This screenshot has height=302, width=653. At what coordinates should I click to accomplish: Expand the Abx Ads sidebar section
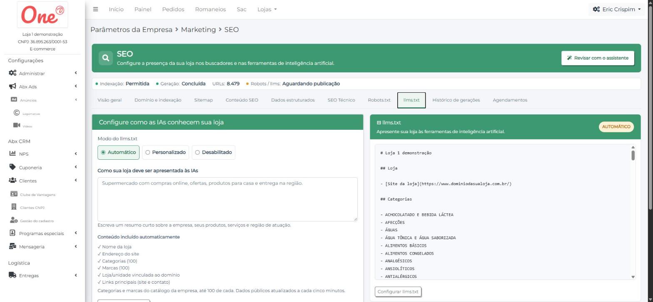click(76, 87)
